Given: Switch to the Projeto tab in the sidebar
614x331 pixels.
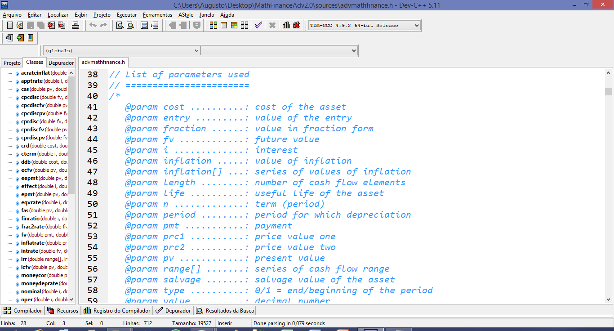Looking at the screenshot, I should 11,63.
